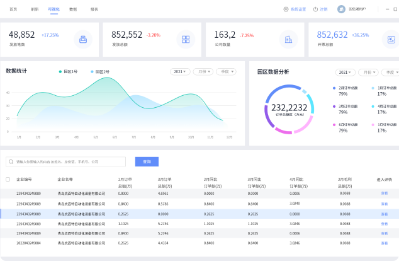Focus the search keyword input field
This screenshot has height=261, width=399.
pyautogui.click(x=69, y=161)
